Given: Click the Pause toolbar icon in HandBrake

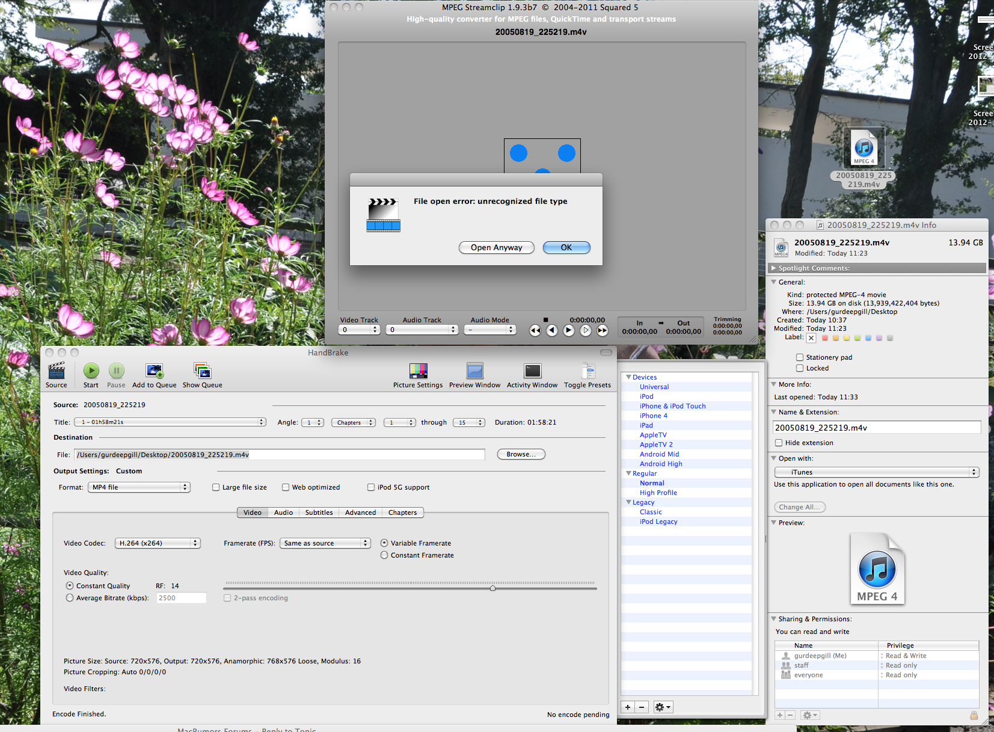Looking at the screenshot, I should (117, 371).
